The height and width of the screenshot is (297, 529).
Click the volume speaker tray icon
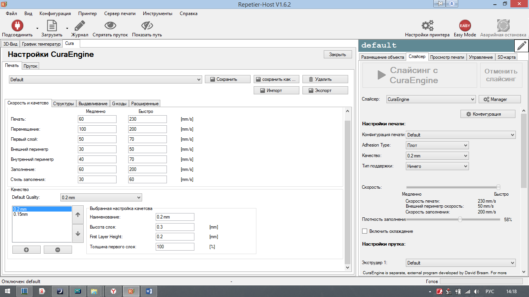tap(477, 292)
